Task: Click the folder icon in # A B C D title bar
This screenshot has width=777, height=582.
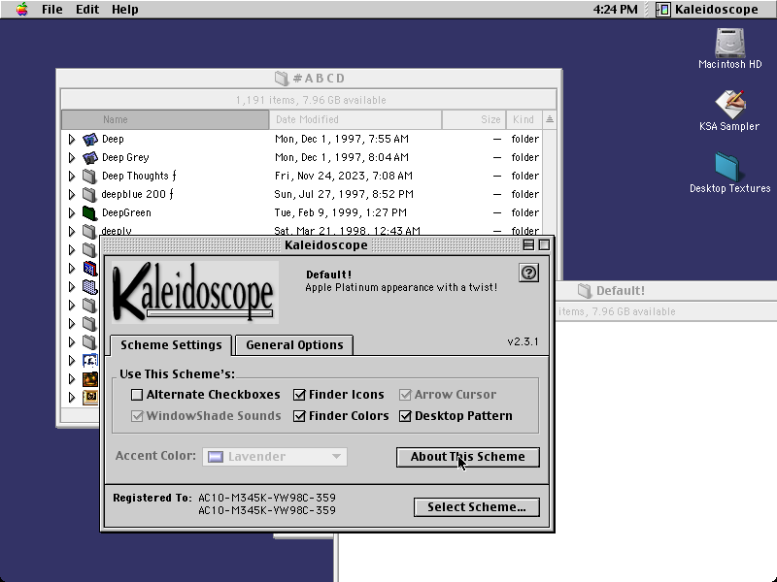Action: [282, 79]
